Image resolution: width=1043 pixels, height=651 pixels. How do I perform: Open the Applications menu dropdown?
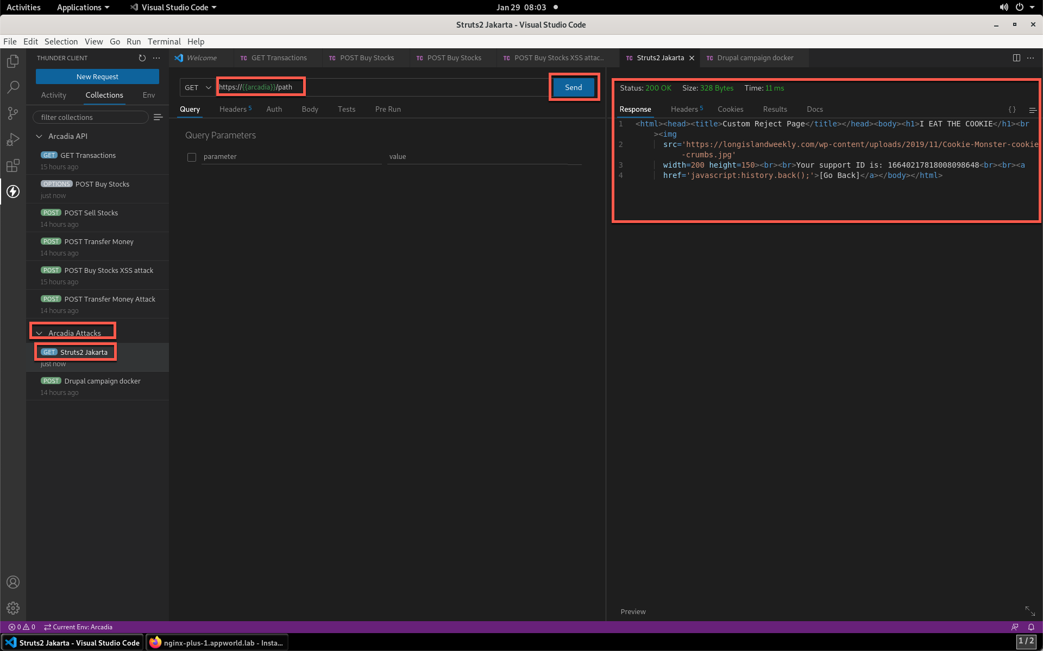83,7
